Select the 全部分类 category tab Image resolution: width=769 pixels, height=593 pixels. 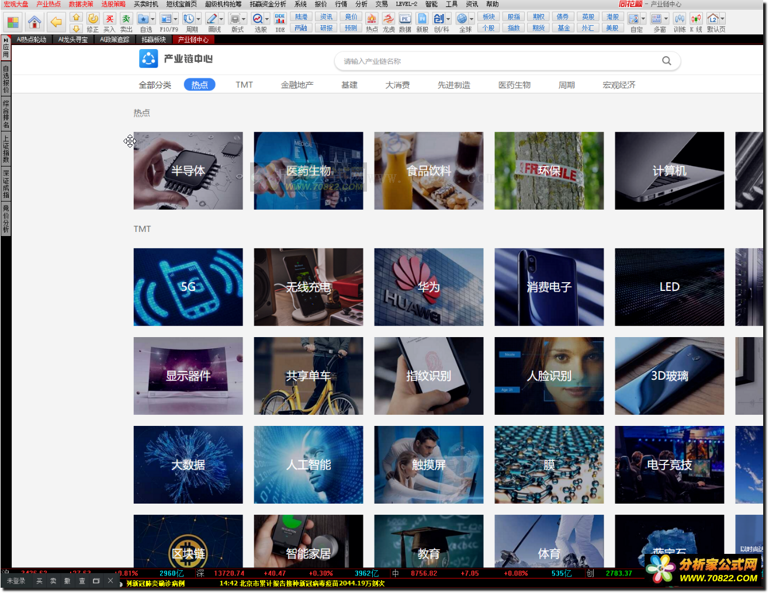[155, 85]
